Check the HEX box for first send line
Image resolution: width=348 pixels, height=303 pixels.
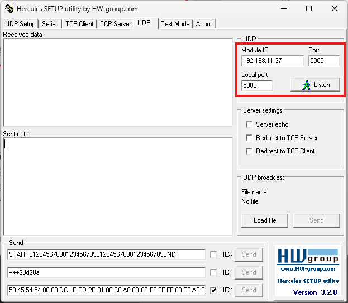click(x=213, y=254)
